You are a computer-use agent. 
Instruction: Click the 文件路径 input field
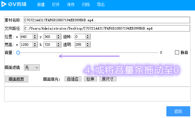pyautogui.click(x=107, y=28)
